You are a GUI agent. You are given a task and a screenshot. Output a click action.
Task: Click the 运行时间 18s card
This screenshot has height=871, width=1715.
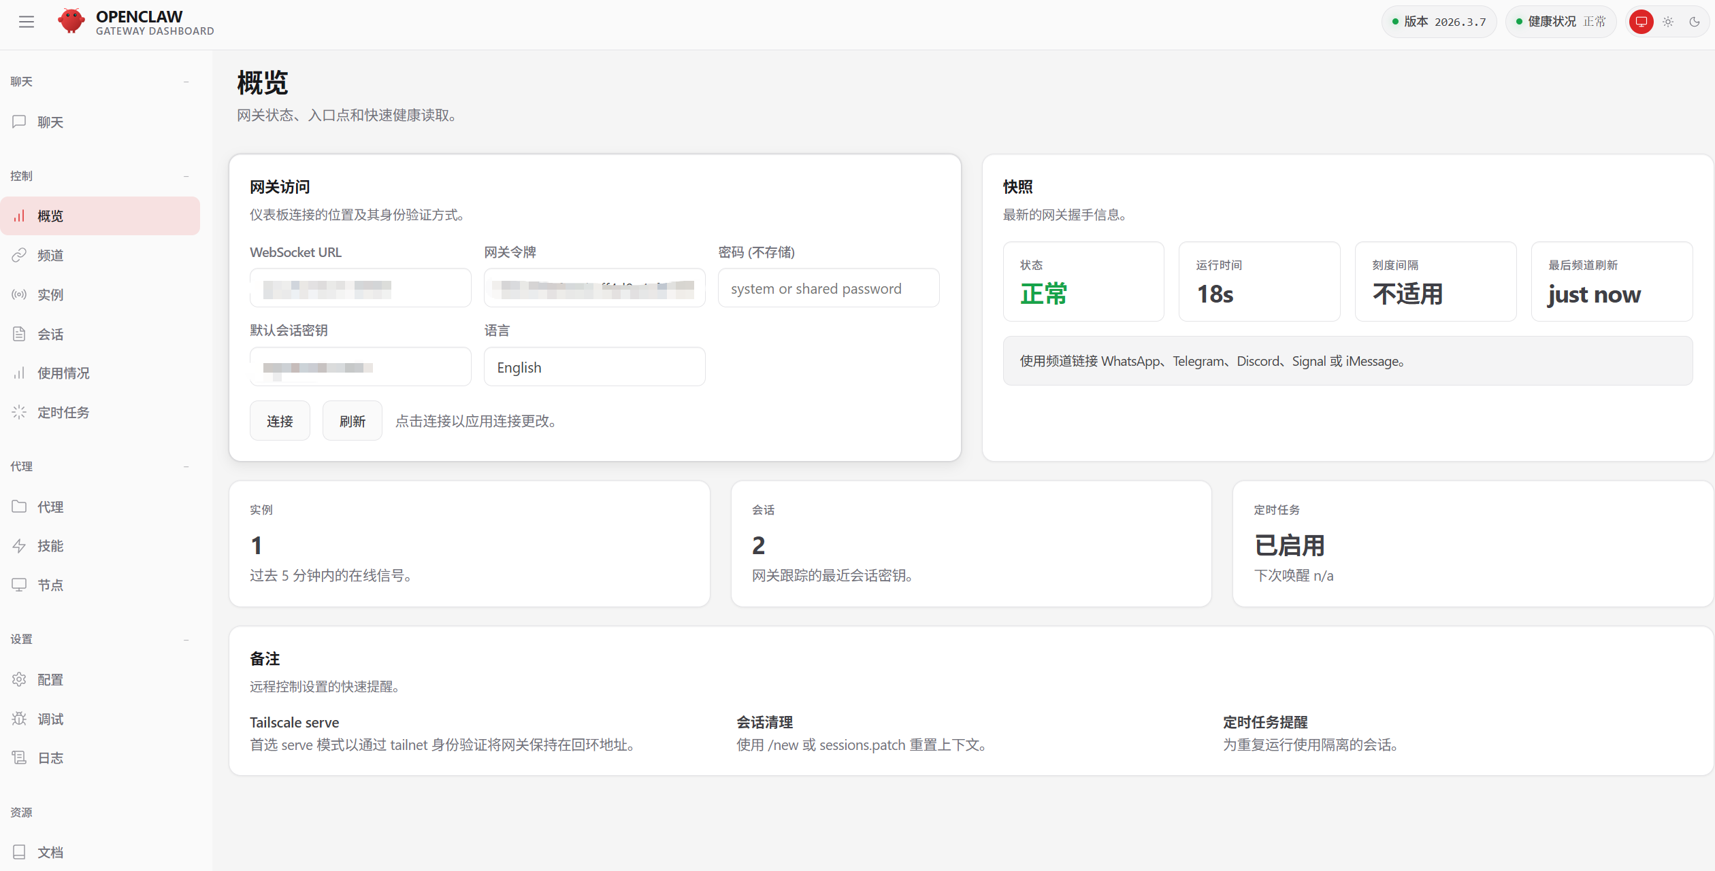pos(1259,281)
